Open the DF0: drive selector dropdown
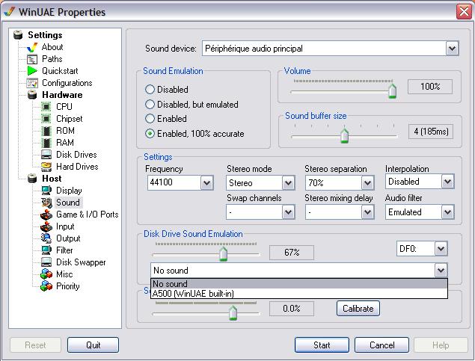 441,249
